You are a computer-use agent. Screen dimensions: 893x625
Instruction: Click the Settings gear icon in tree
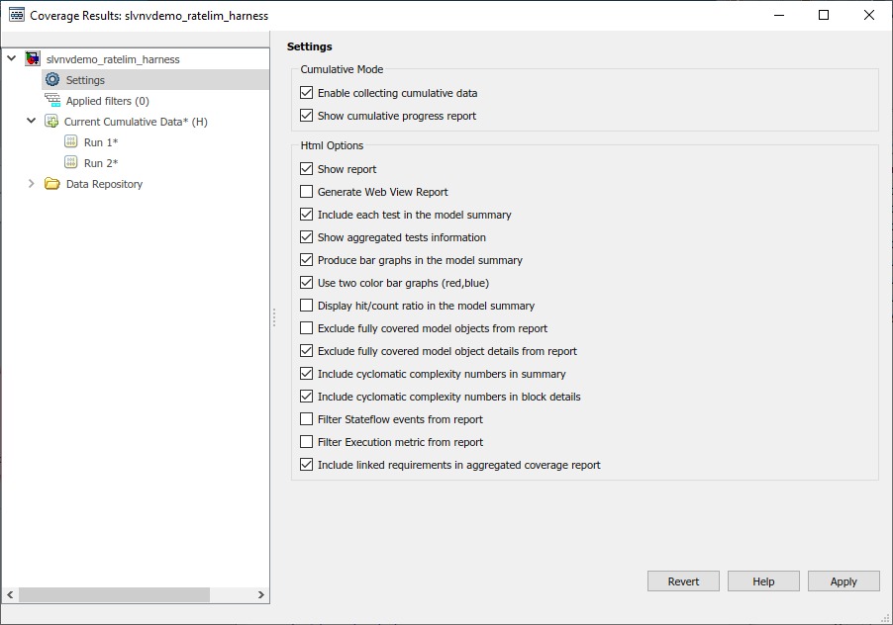(52, 80)
